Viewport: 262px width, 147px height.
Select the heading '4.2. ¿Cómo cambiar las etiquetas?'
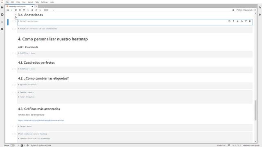tap(43, 78)
